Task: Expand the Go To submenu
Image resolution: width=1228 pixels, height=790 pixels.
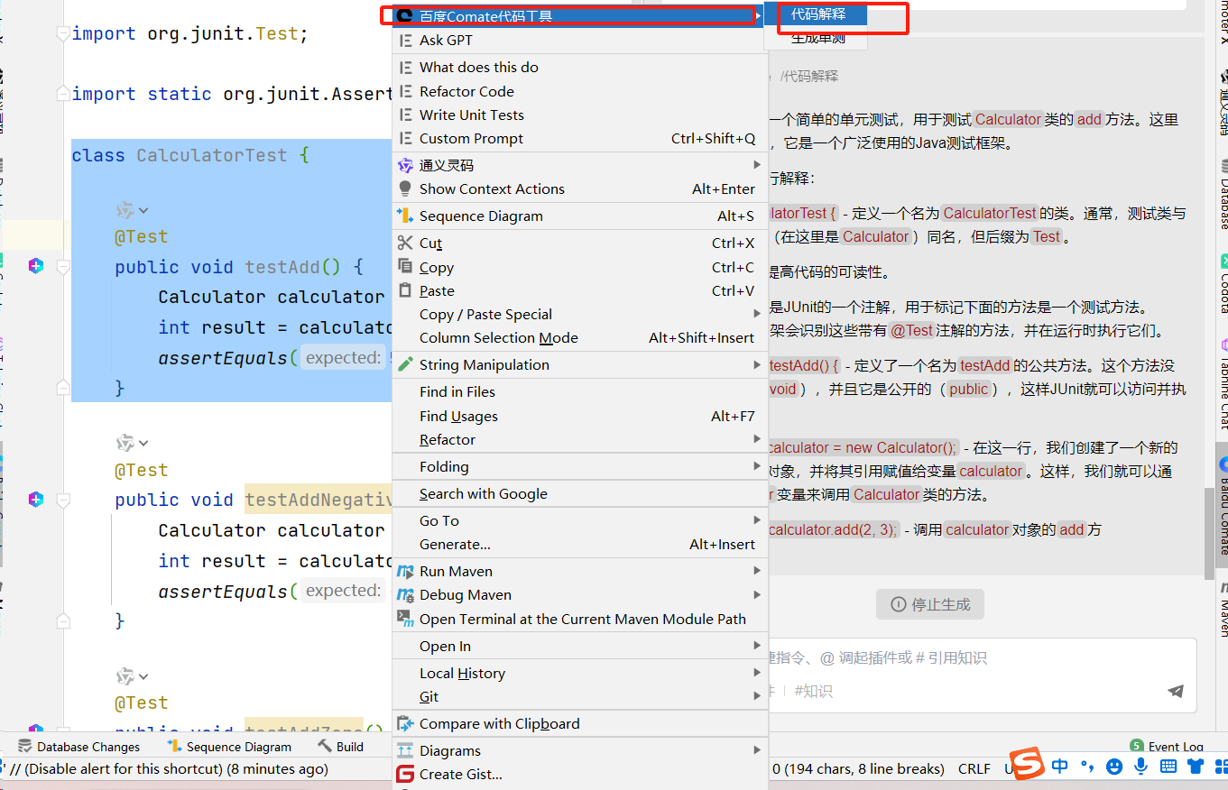Action: point(580,520)
